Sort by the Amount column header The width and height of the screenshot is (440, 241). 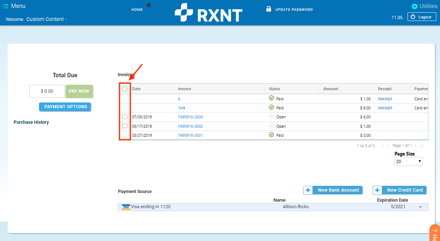(331, 89)
